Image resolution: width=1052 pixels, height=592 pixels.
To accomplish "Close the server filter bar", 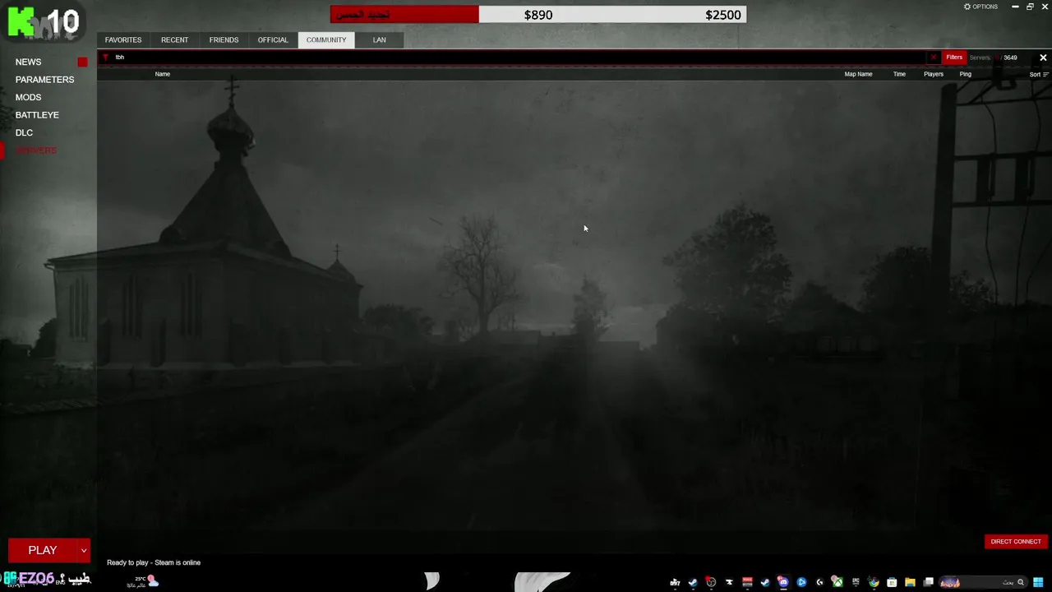I will point(1043,58).
